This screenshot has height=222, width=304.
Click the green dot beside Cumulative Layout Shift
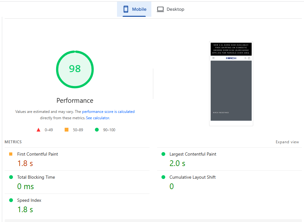163,177
